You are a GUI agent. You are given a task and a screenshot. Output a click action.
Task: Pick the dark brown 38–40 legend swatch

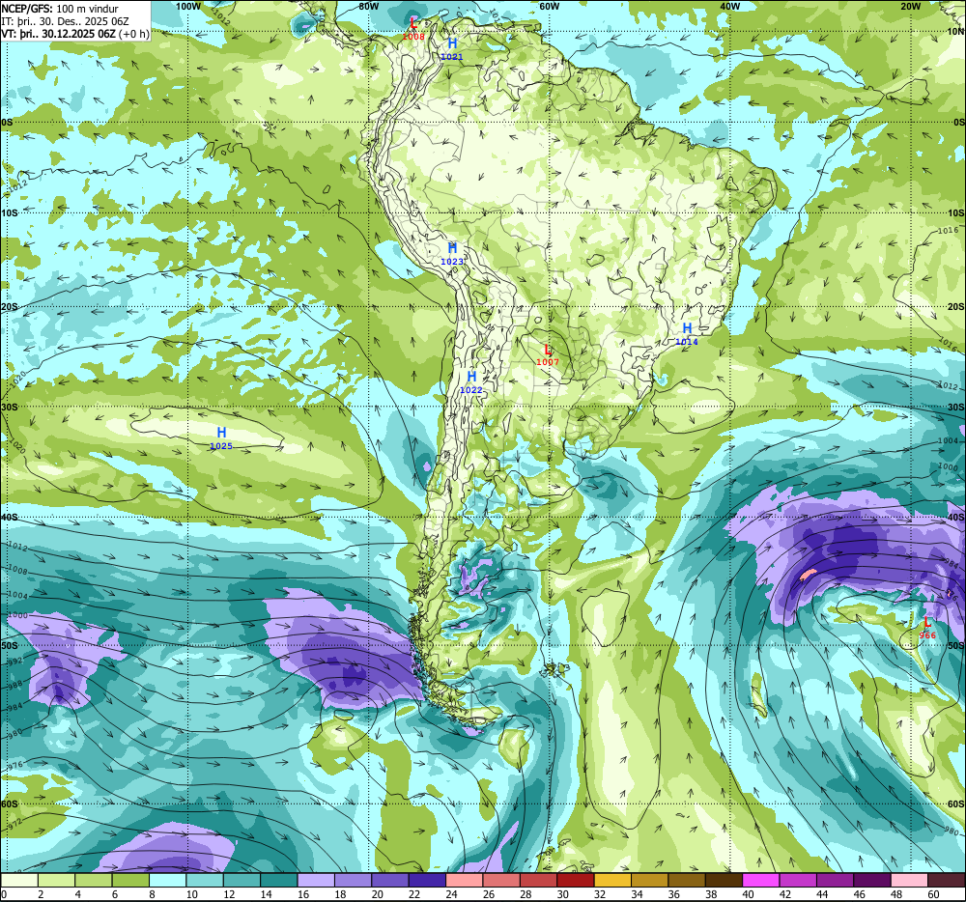[724, 880]
